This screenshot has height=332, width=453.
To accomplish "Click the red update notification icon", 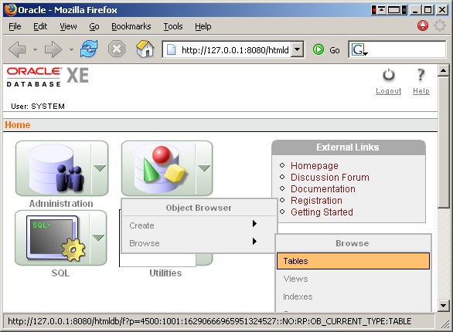I will point(423,25).
